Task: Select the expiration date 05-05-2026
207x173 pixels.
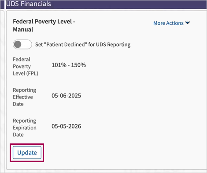Action: 66,126
